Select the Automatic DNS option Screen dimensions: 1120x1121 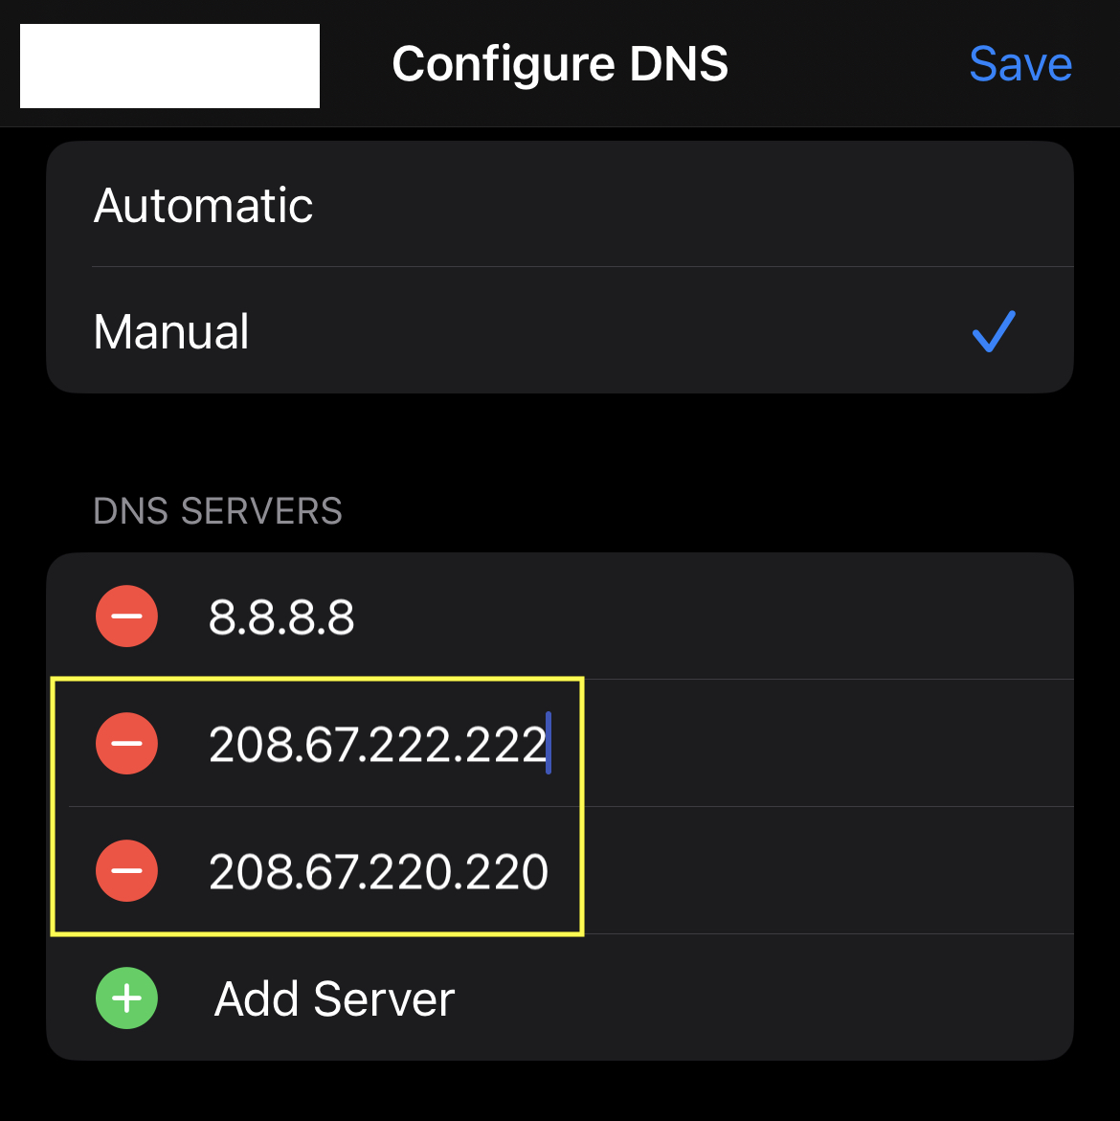560,205
